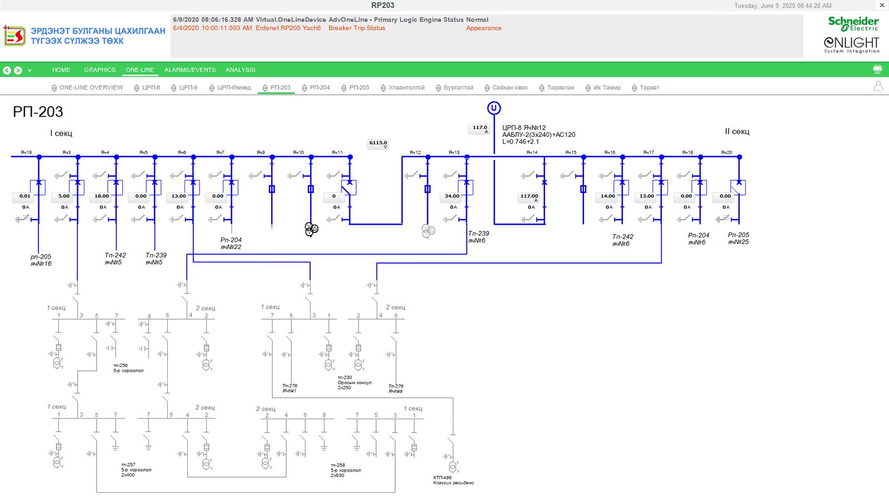Open the Улаантолгой tab

(403, 88)
